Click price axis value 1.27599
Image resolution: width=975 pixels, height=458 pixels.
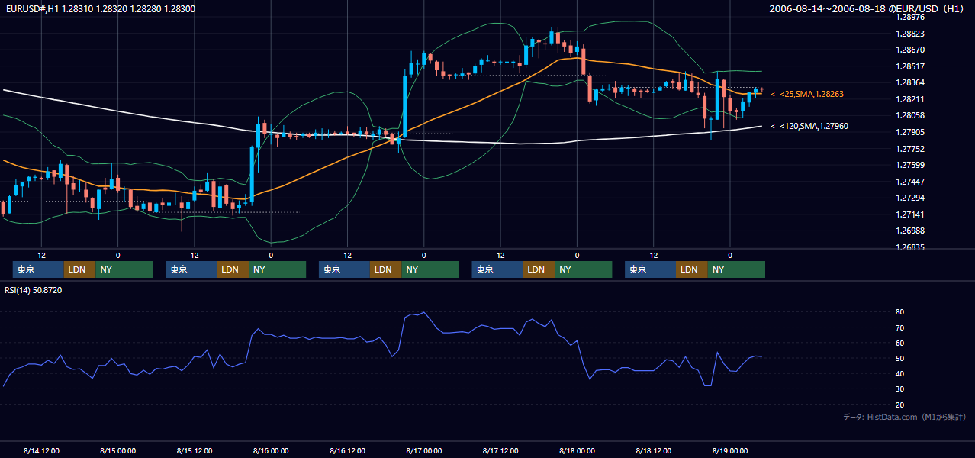pyautogui.click(x=910, y=165)
